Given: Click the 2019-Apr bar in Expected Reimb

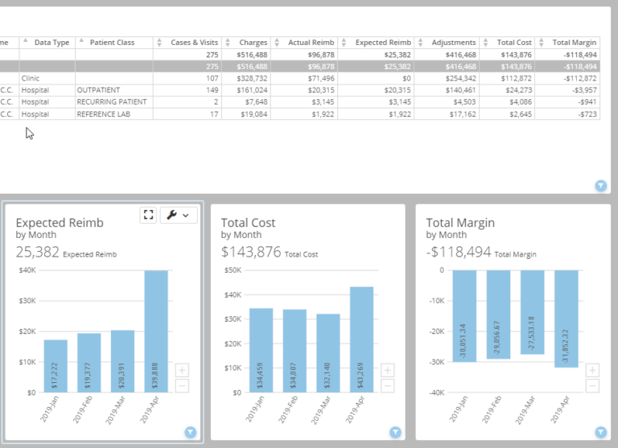Looking at the screenshot, I should pos(156,331).
